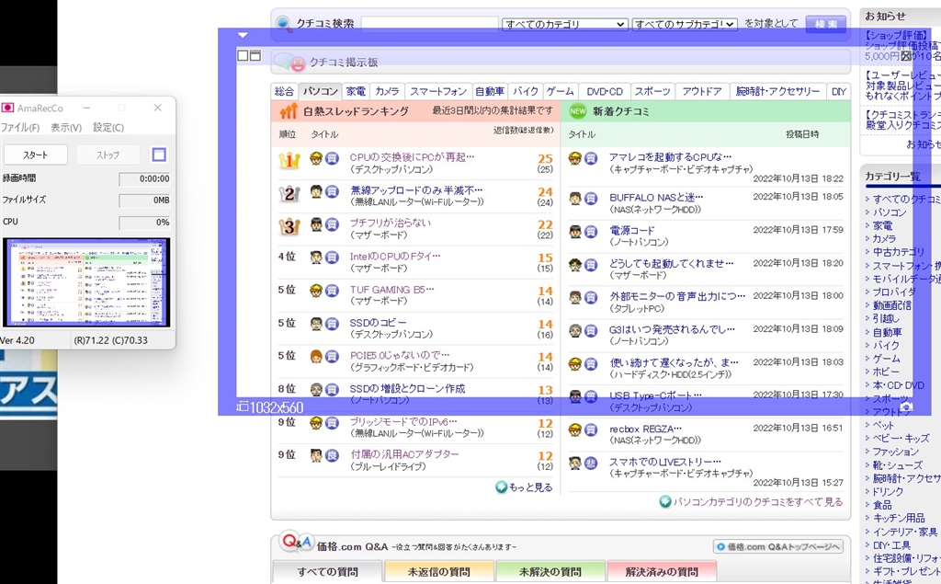Click the 1032x560 frame size label

pos(271,407)
